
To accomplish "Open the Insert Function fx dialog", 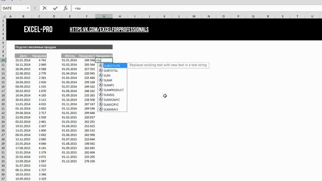I will click(x=65, y=8).
